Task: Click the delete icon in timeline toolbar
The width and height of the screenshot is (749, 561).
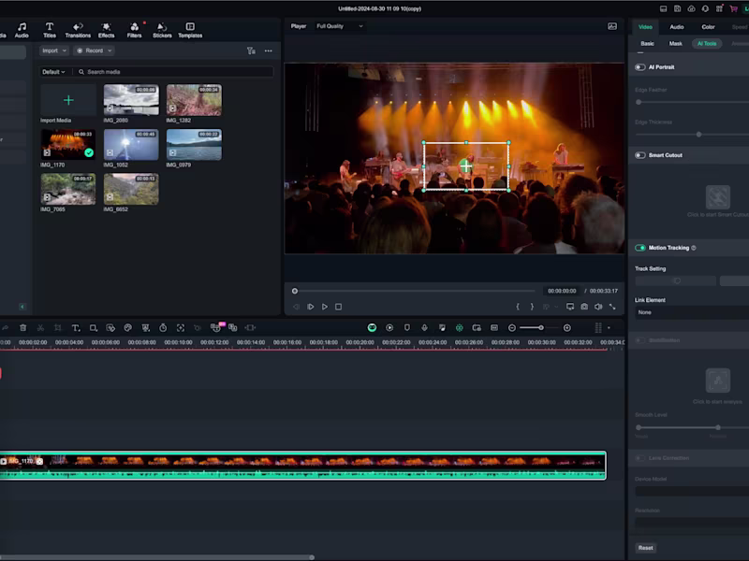Action: click(x=22, y=328)
